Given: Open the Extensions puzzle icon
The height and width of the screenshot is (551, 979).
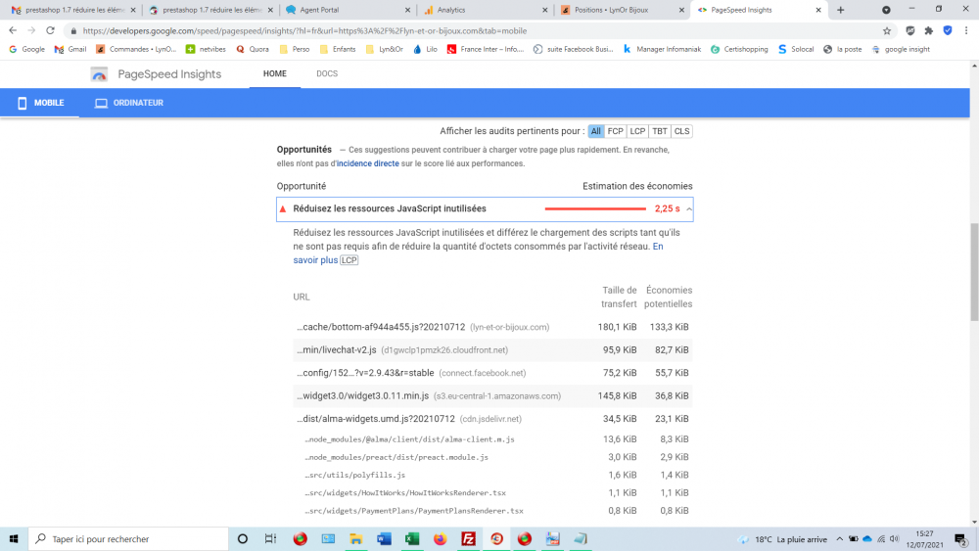Looking at the screenshot, I should pos(929,30).
